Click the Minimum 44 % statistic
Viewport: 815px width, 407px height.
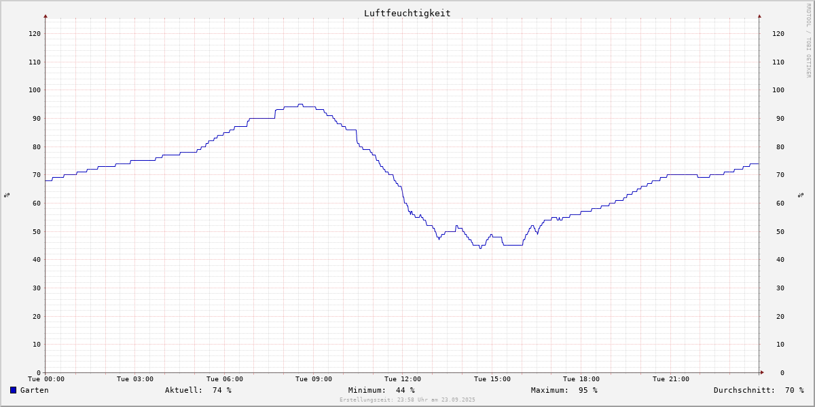point(381,390)
